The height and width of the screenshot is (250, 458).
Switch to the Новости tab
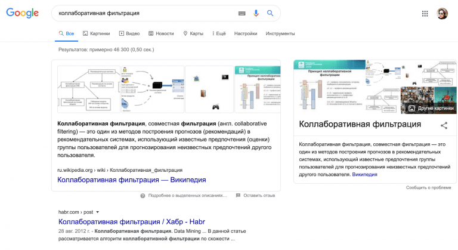pyautogui.click(x=161, y=33)
